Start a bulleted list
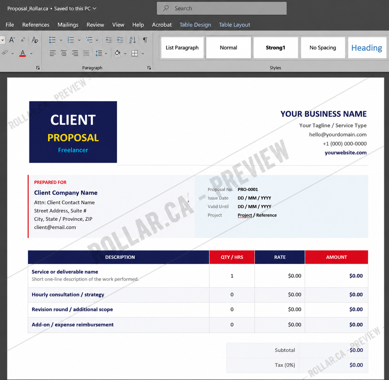389x380 pixels. click(x=52, y=40)
